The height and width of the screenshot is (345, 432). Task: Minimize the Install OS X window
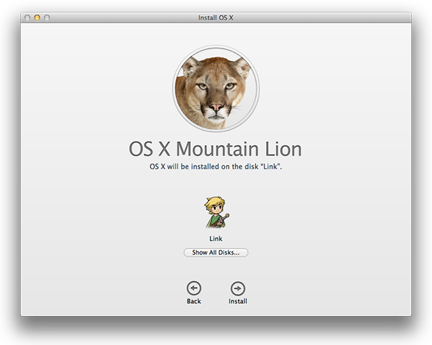[37, 18]
